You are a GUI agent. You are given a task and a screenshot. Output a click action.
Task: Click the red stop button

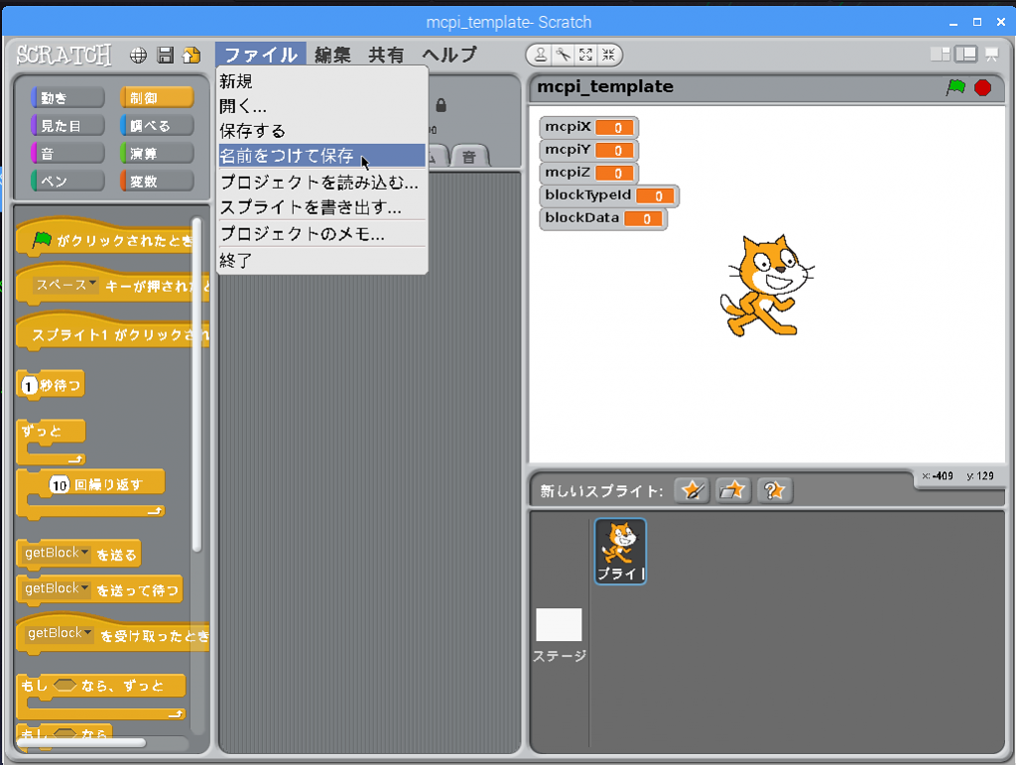[x=983, y=87]
